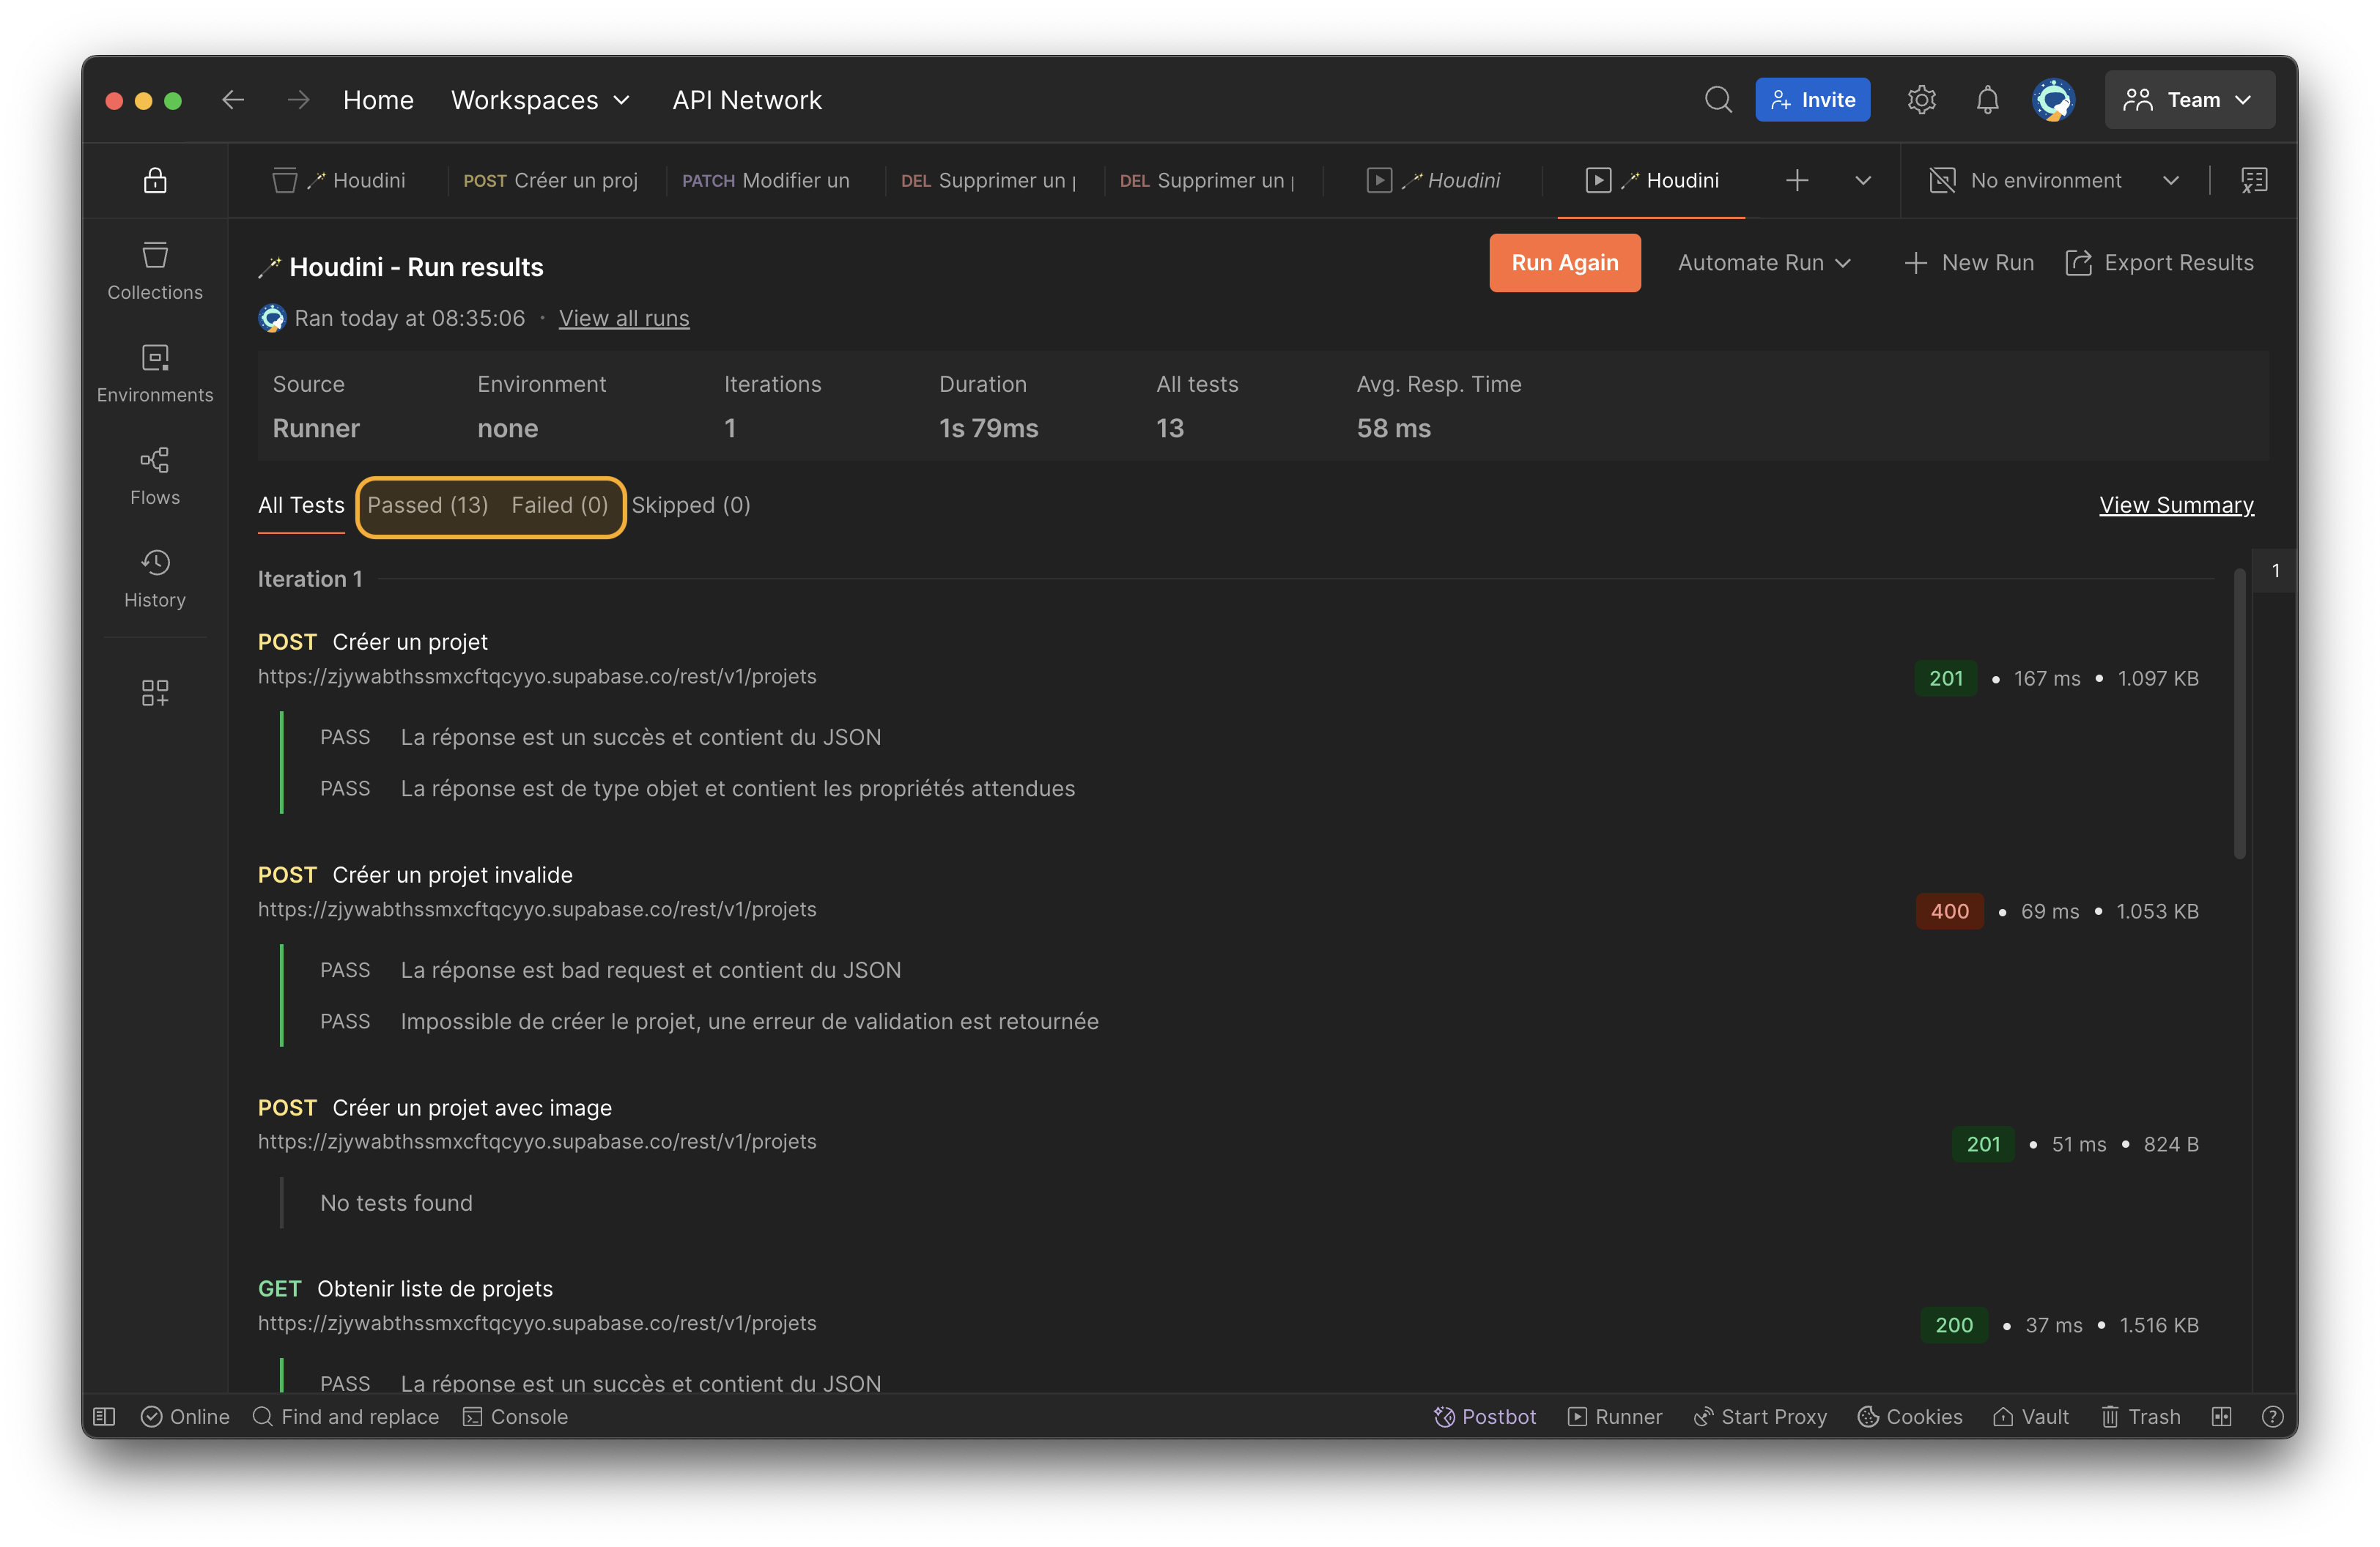Viewport: 2380px width, 1547px height.
Task: Open the No environment selector
Action: click(x=2053, y=181)
